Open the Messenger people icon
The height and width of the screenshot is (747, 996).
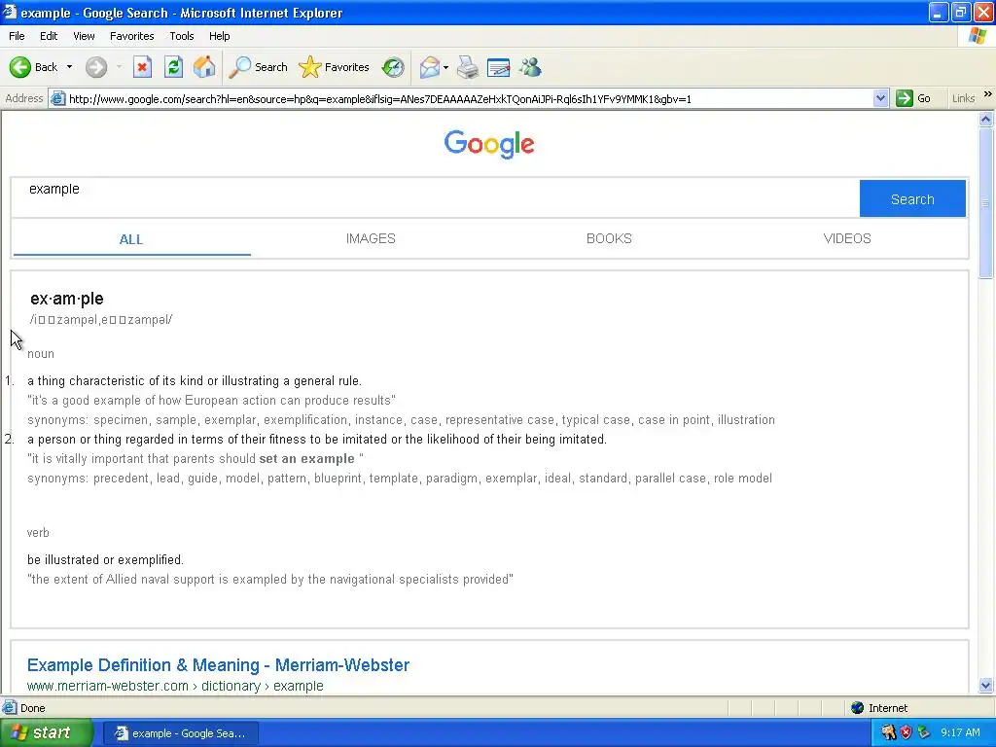click(x=530, y=67)
